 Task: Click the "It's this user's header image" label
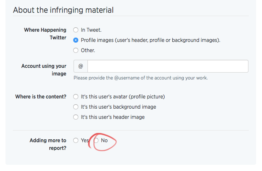113,117
